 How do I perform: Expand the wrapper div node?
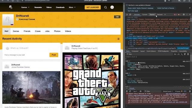point(129,44)
